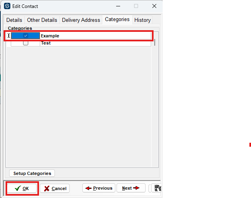Cancel editing the contact
This screenshot has height=198, width=251.
click(55, 188)
